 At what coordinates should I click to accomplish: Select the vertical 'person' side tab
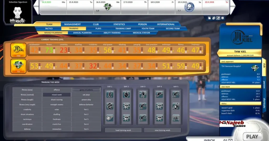(264, 84)
